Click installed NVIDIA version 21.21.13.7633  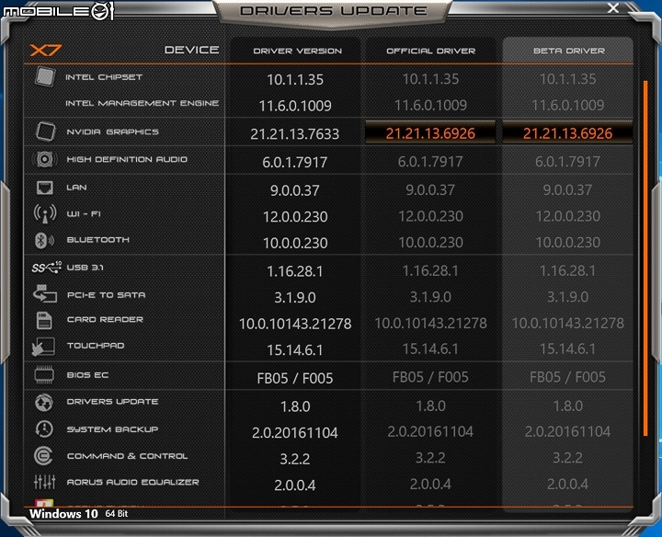(295, 134)
